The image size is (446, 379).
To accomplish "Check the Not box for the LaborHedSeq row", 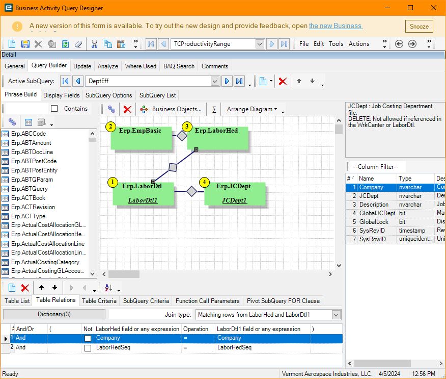I will click(x=88, y=348).
